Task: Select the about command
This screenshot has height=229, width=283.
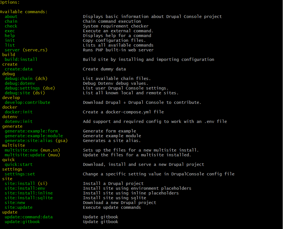Action: click(11, 16)
